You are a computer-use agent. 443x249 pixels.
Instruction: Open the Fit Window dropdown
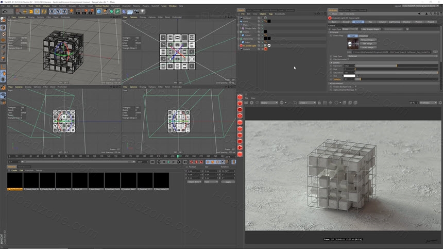tap(428, 103)
